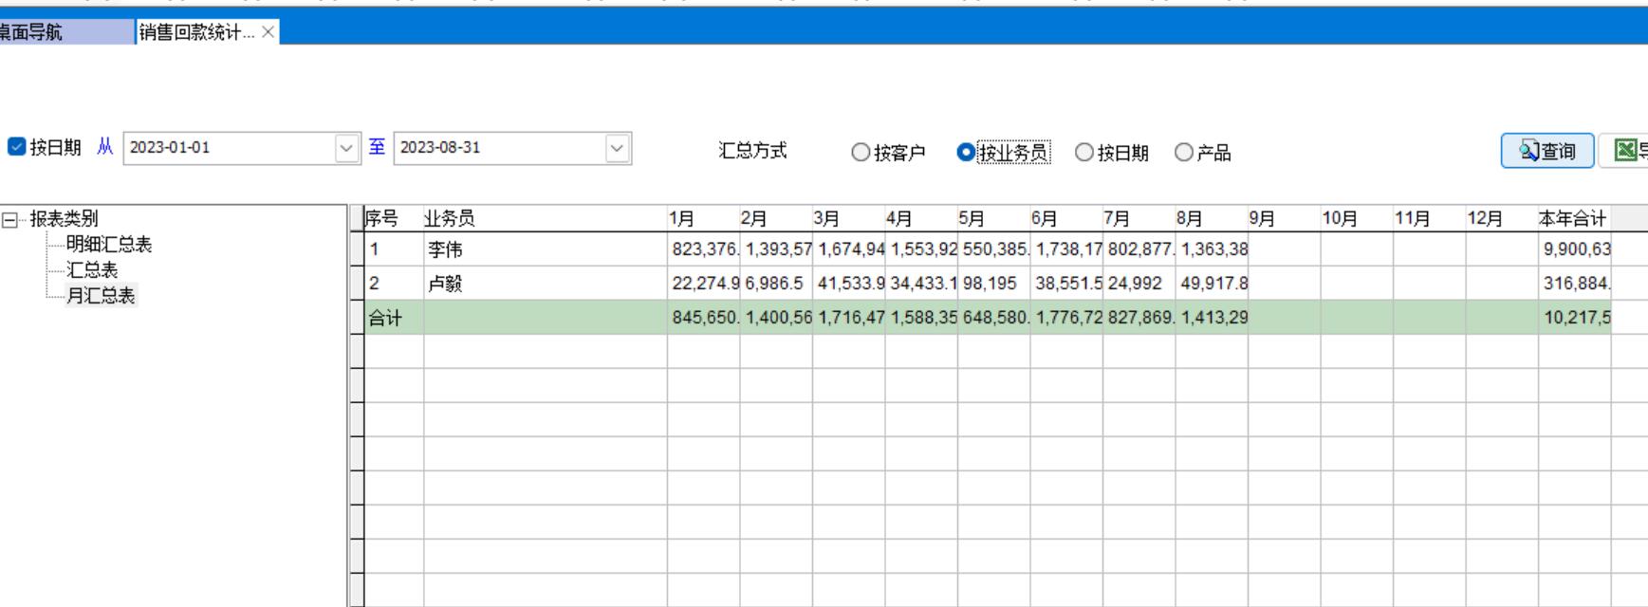Open the start date 2023-01-01 dropdown

(x=347, y=148)
